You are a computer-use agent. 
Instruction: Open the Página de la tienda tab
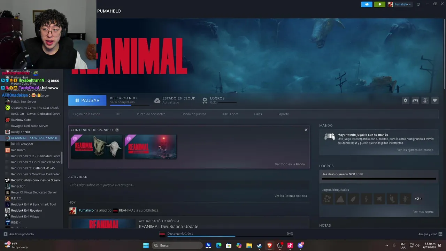pyautogui.click(x=86, y=114)
